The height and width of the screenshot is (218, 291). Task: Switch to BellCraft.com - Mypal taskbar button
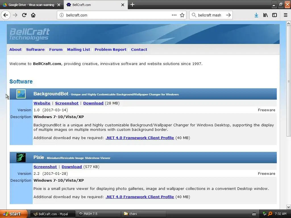(x=53, y=214)
